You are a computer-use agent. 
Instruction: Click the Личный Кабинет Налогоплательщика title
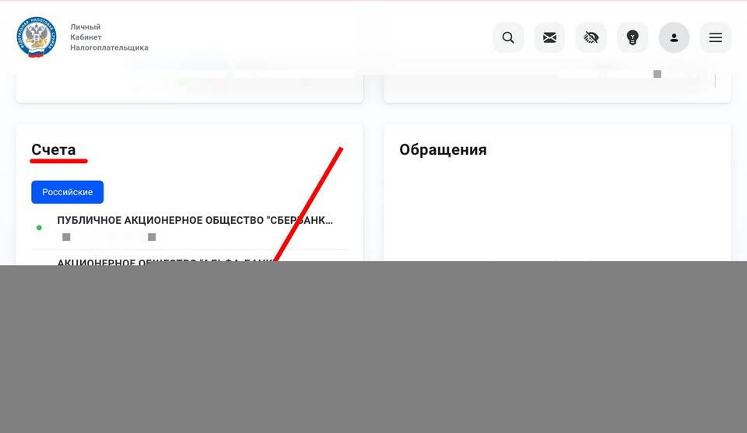coord(109,37)
